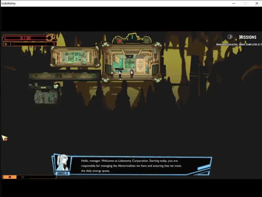Open the Missions heading

click(x=248, y=37)
